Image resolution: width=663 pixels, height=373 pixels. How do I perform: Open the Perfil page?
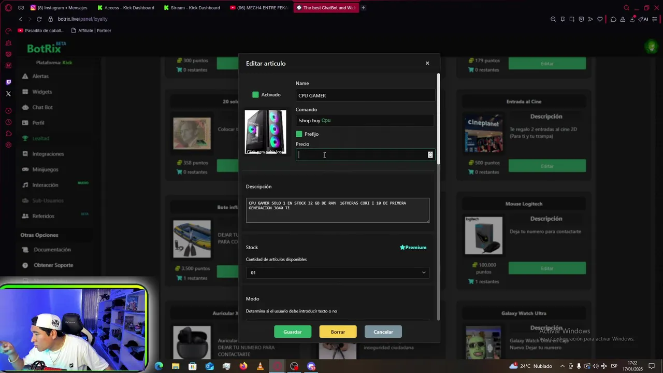pyautogui.click(x=38, y=123)
